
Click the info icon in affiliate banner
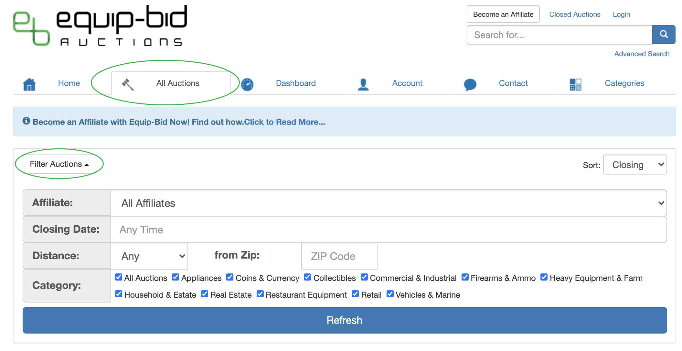coord(26,121)
